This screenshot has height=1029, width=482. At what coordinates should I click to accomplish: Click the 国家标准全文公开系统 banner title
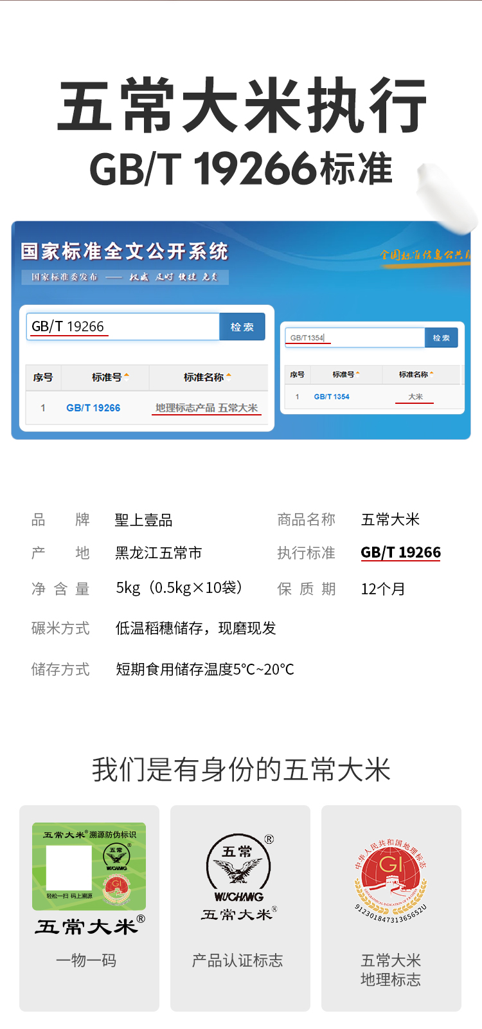pyautogui.click(x=125, y=251)
